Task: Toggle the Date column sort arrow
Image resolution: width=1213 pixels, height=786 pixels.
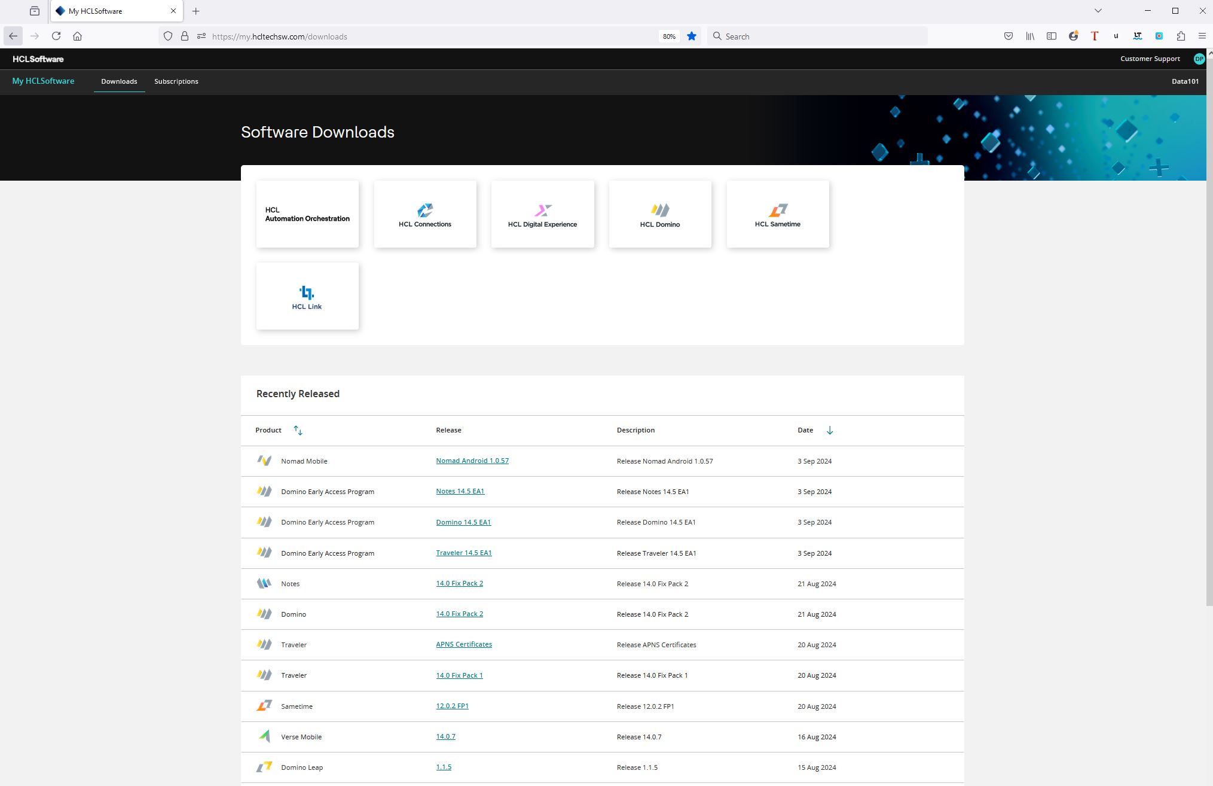Action: [830, 431]
